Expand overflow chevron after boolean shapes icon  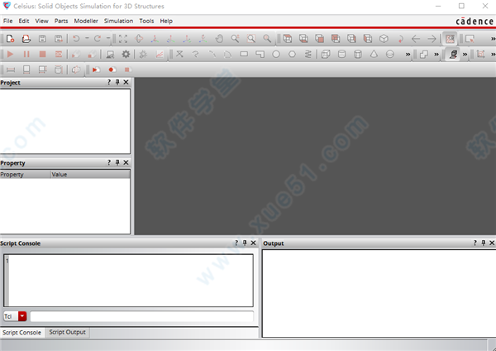(x=436, y=55)
